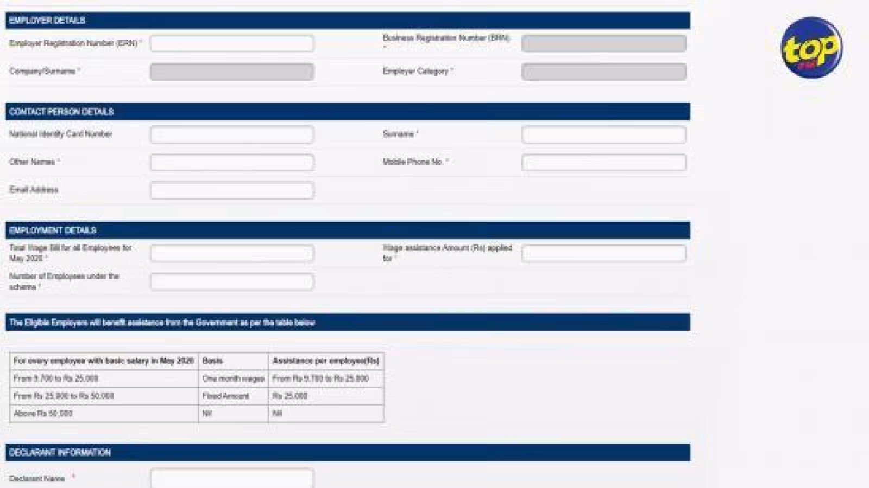This screenshot has height=488, width=869.
Task: Focus the Email Address input
Action: click(x=232, y=190)
